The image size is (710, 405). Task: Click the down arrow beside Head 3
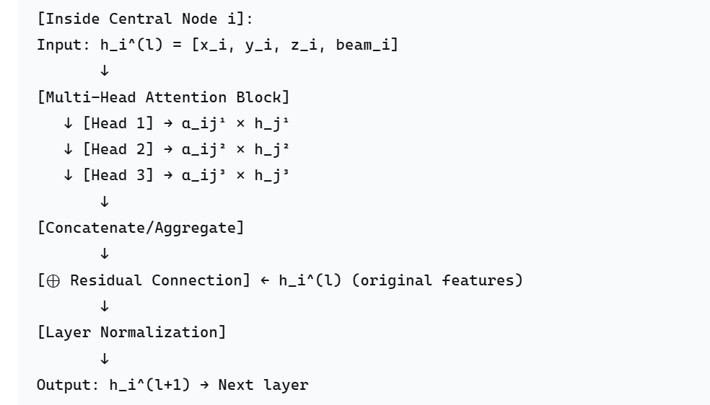point(68,175)
